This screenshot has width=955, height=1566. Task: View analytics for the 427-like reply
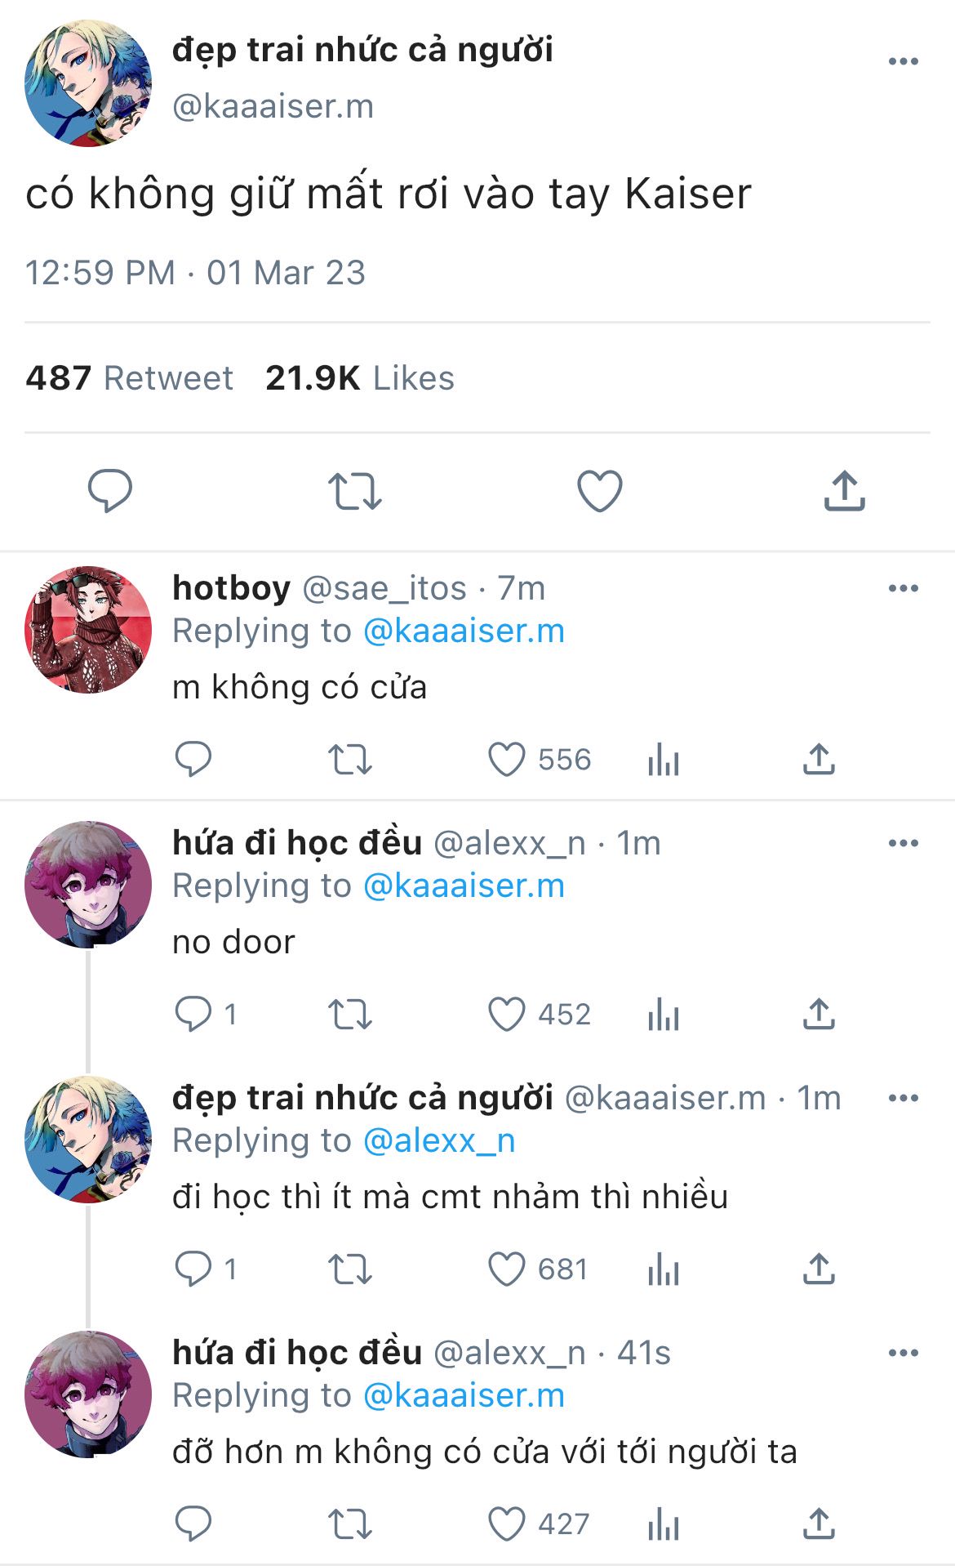(x=663, y=1524)
